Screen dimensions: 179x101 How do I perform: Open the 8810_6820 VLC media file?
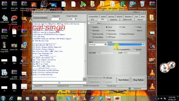pos(152,75)
